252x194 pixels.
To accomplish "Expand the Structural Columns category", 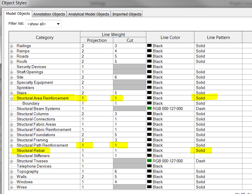I will (x=12, y=114).
